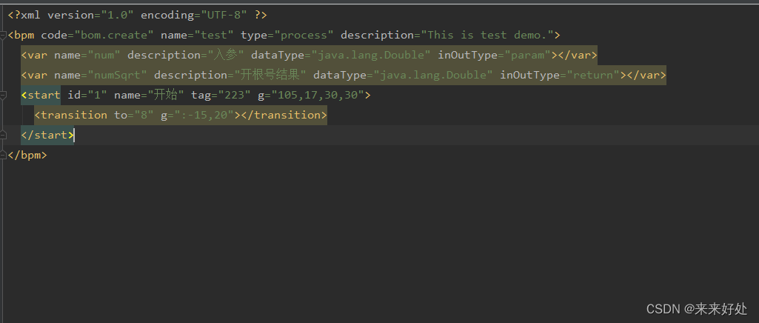The height and width of the screenshot is (323, 759).
Task: Collapse the bpm root tag fold marker
Action: pos(3,35)
